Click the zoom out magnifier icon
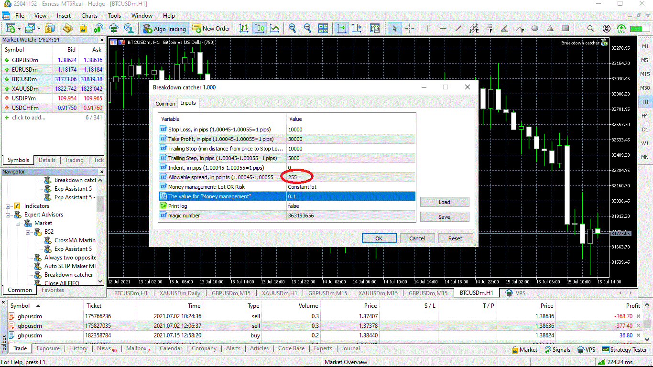 (x=307, y=28)
